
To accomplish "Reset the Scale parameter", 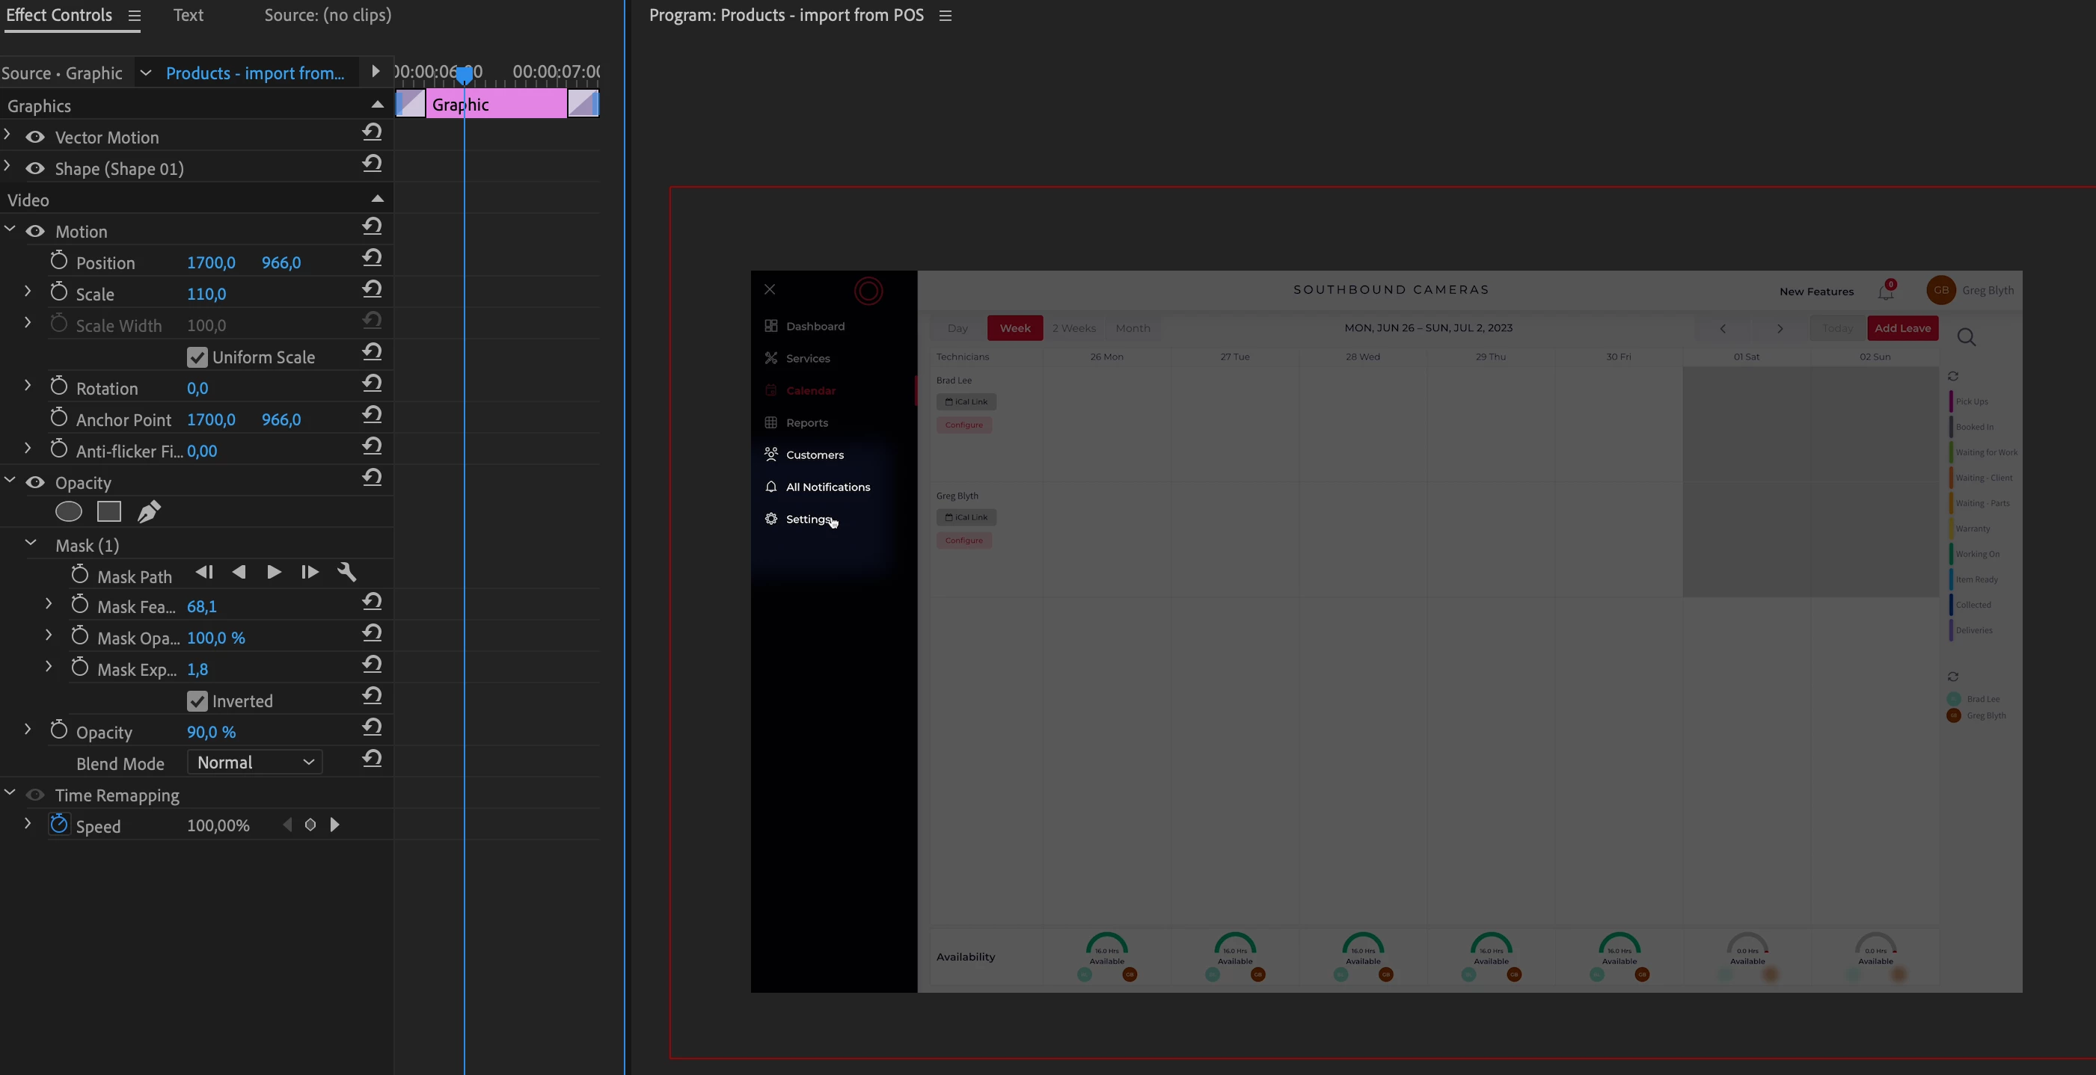I will [x=372, y=289].
